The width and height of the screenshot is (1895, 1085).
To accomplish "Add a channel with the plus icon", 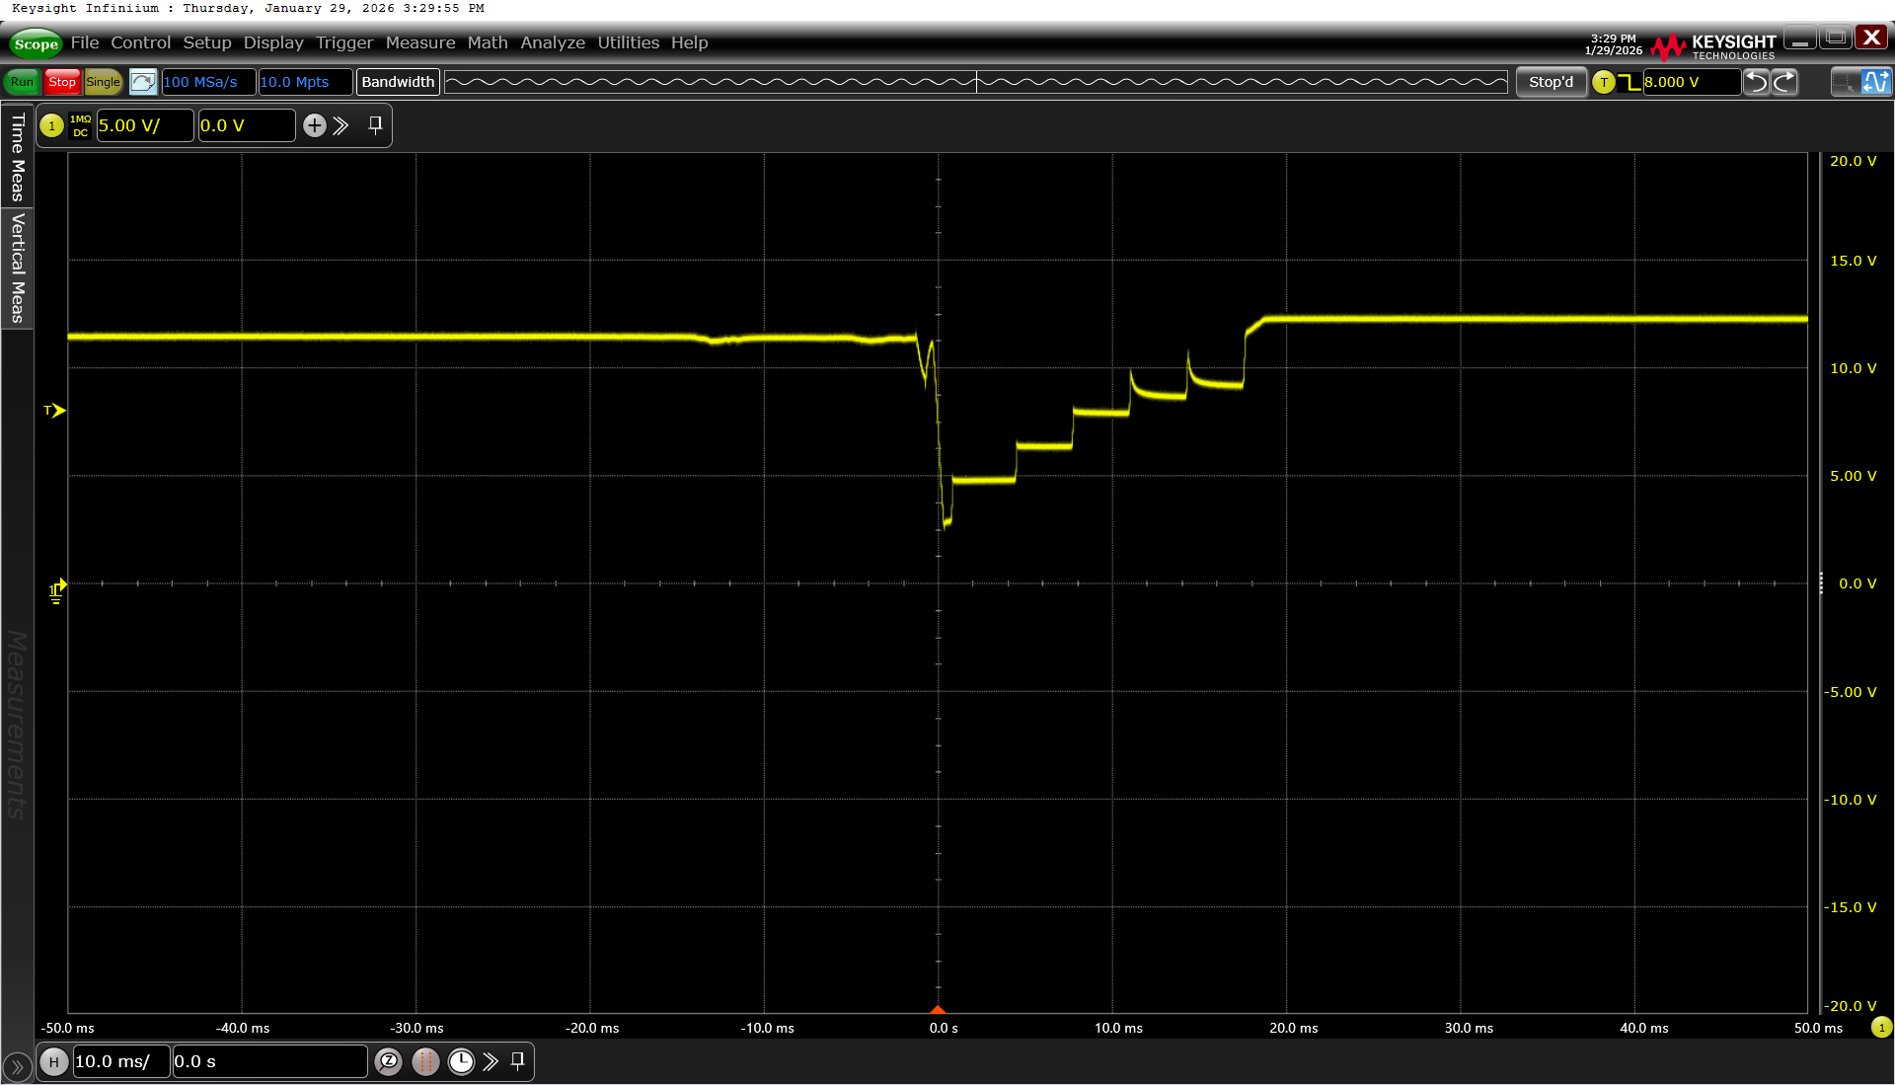I will [314, 125].
